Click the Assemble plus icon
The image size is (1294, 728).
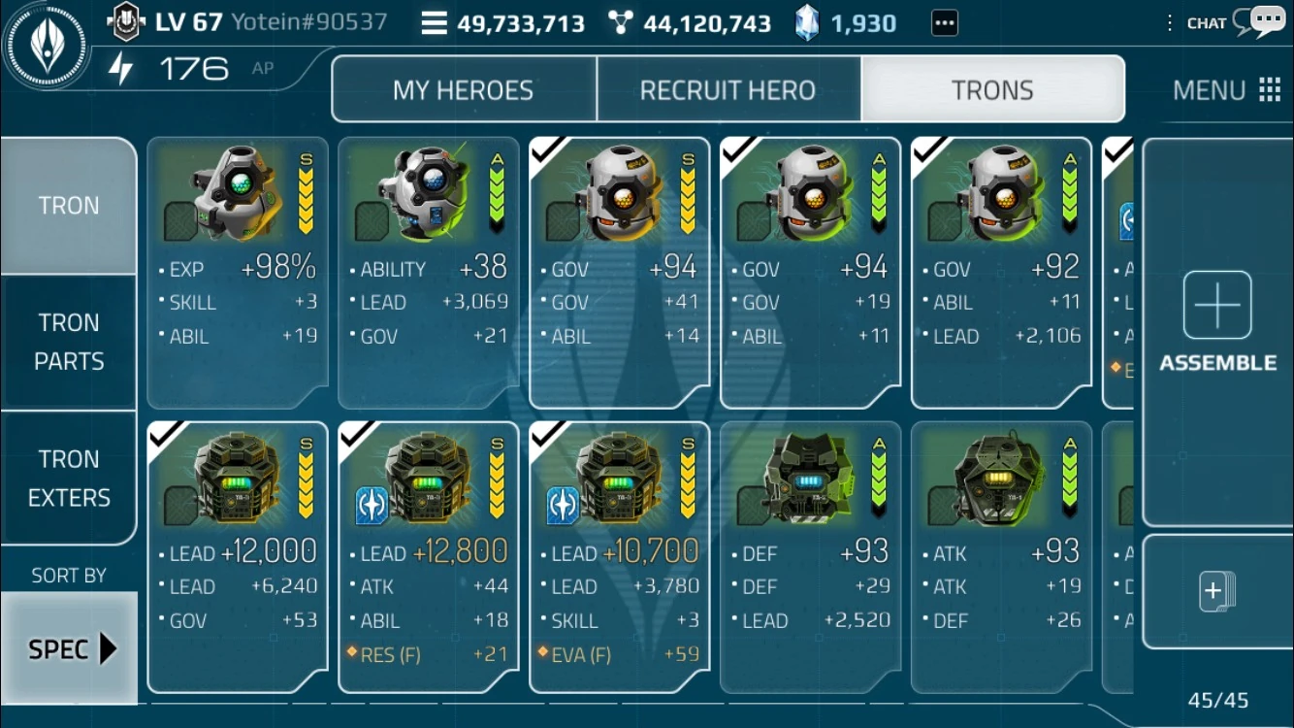(1217, 305)
